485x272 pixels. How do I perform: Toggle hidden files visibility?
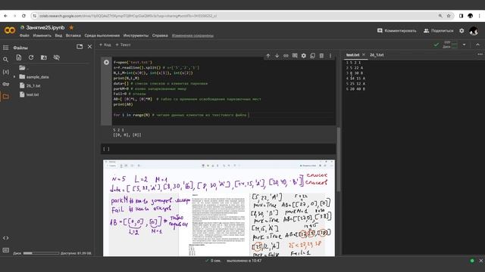point(56,57)
